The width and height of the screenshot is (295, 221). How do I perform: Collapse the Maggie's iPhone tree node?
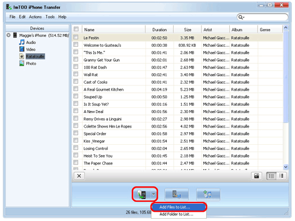9,35
